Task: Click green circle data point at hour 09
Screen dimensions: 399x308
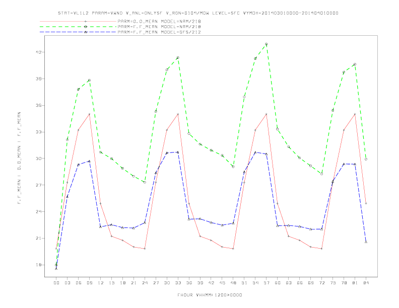Action: pos(89,81)
